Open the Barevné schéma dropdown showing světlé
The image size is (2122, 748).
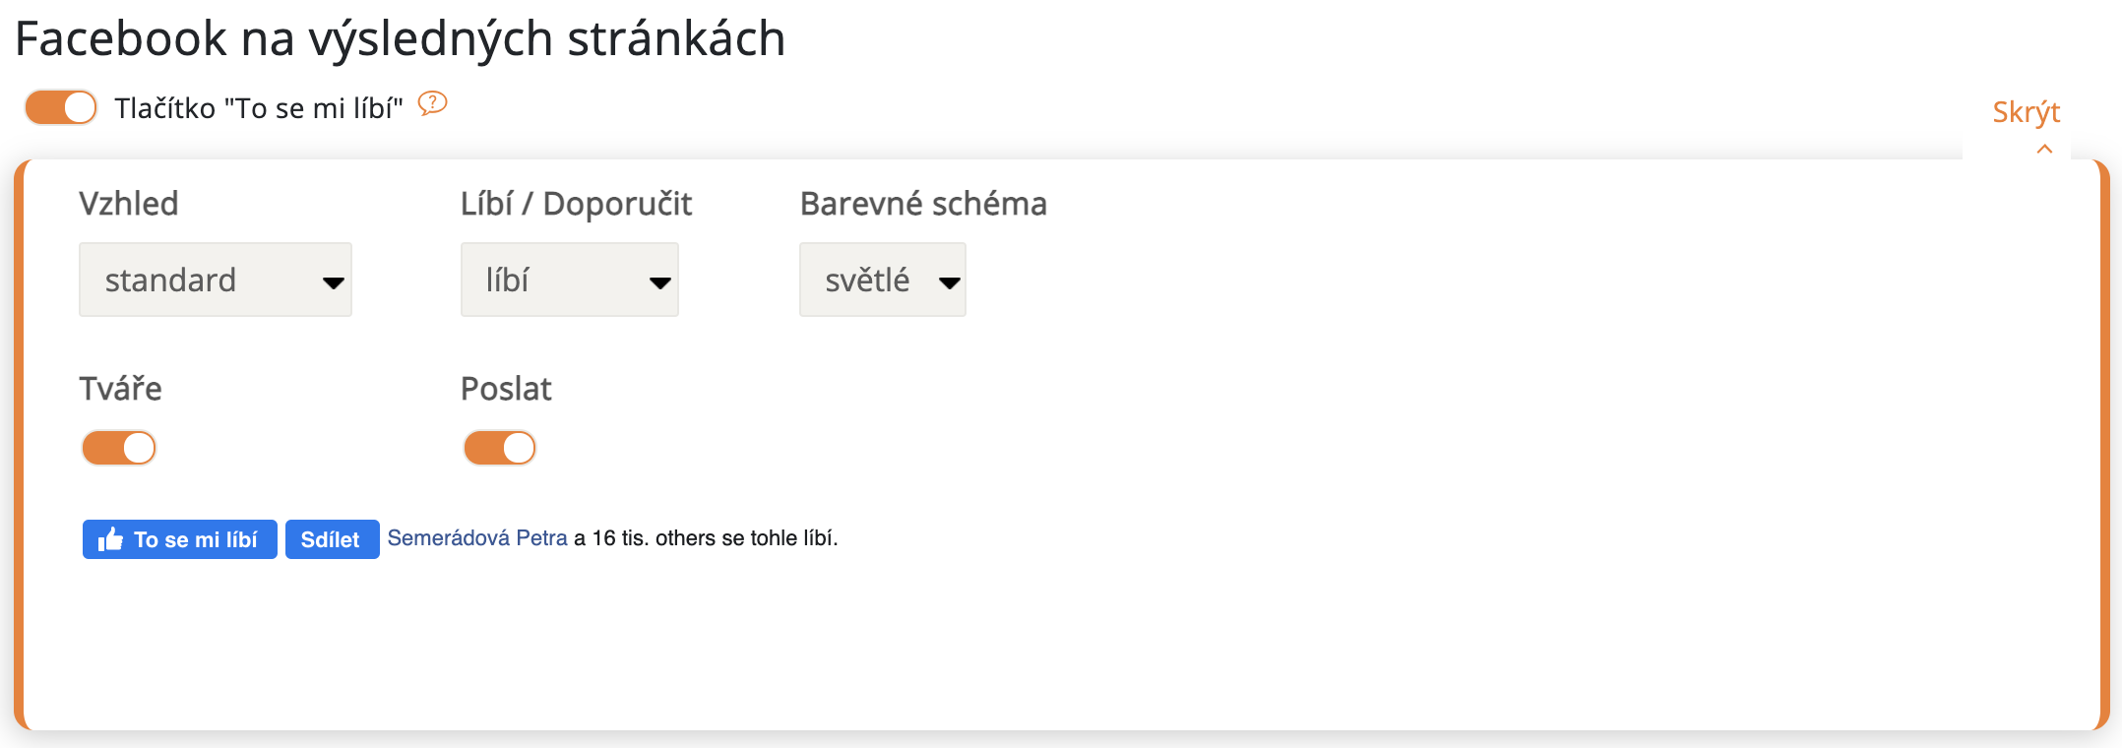coord(883,280)
